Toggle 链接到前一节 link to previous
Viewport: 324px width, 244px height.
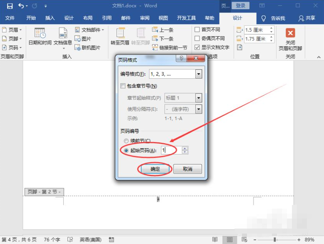click(x=169, y=48)
